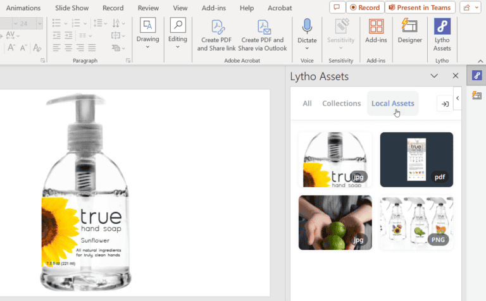Image resolution: width=486 pixels, height=301 pixels.
Task: Switch to the Review ribbon tab
Action: pos(148,8)
